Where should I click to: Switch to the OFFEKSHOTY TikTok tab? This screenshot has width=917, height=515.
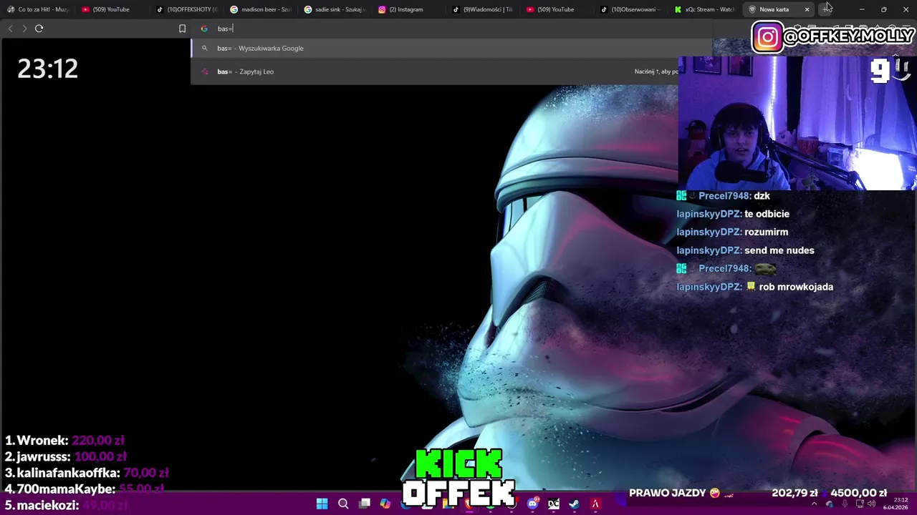(186, 9)
